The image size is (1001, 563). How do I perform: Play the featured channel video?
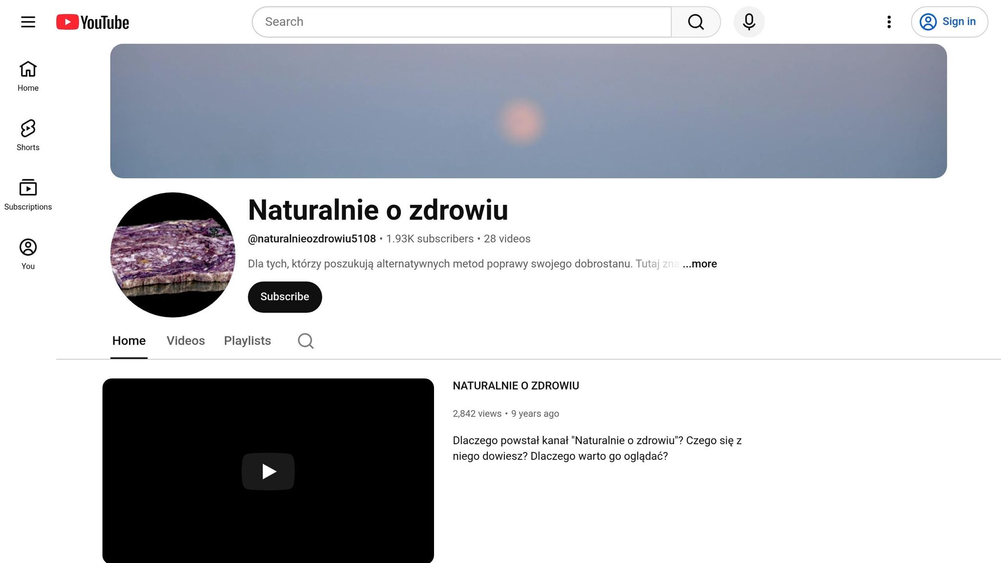pyautogui.click(x=268, y=471)
